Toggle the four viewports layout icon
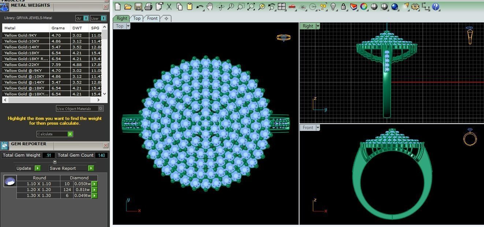 (282, 6)
